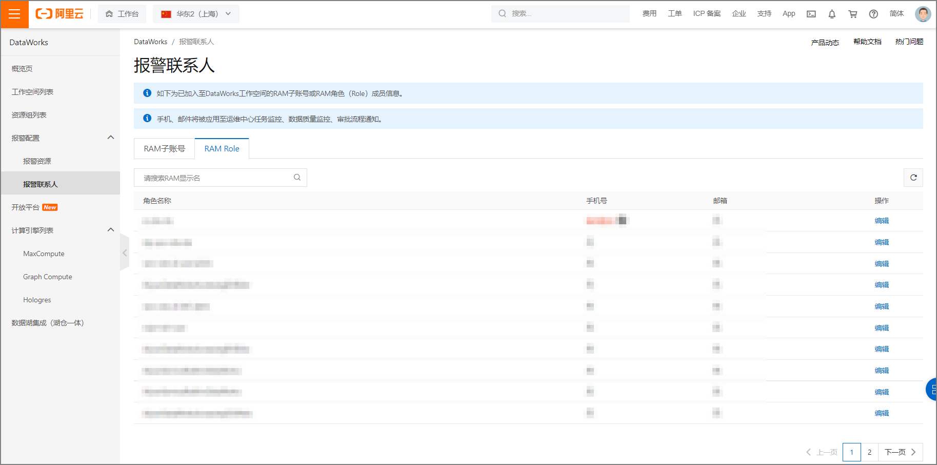Image resolution: width=937 pixels, height=465 pixels.
Task: Collapse the sidebar with the arrow handle
Action: [125, 252]
